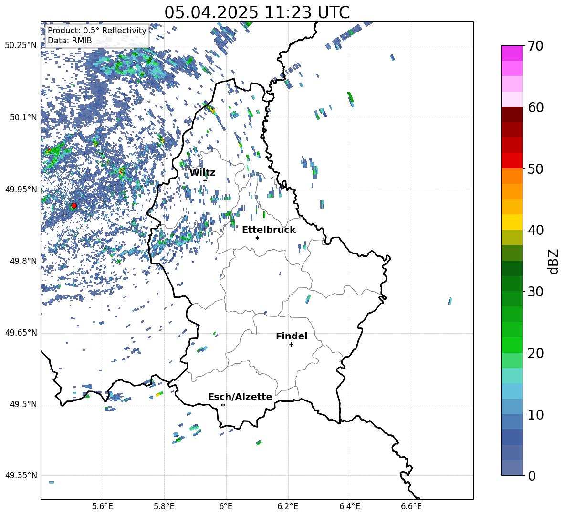The image size is (565, 516).
Task: Click the Findel city label
Action: 292,337
